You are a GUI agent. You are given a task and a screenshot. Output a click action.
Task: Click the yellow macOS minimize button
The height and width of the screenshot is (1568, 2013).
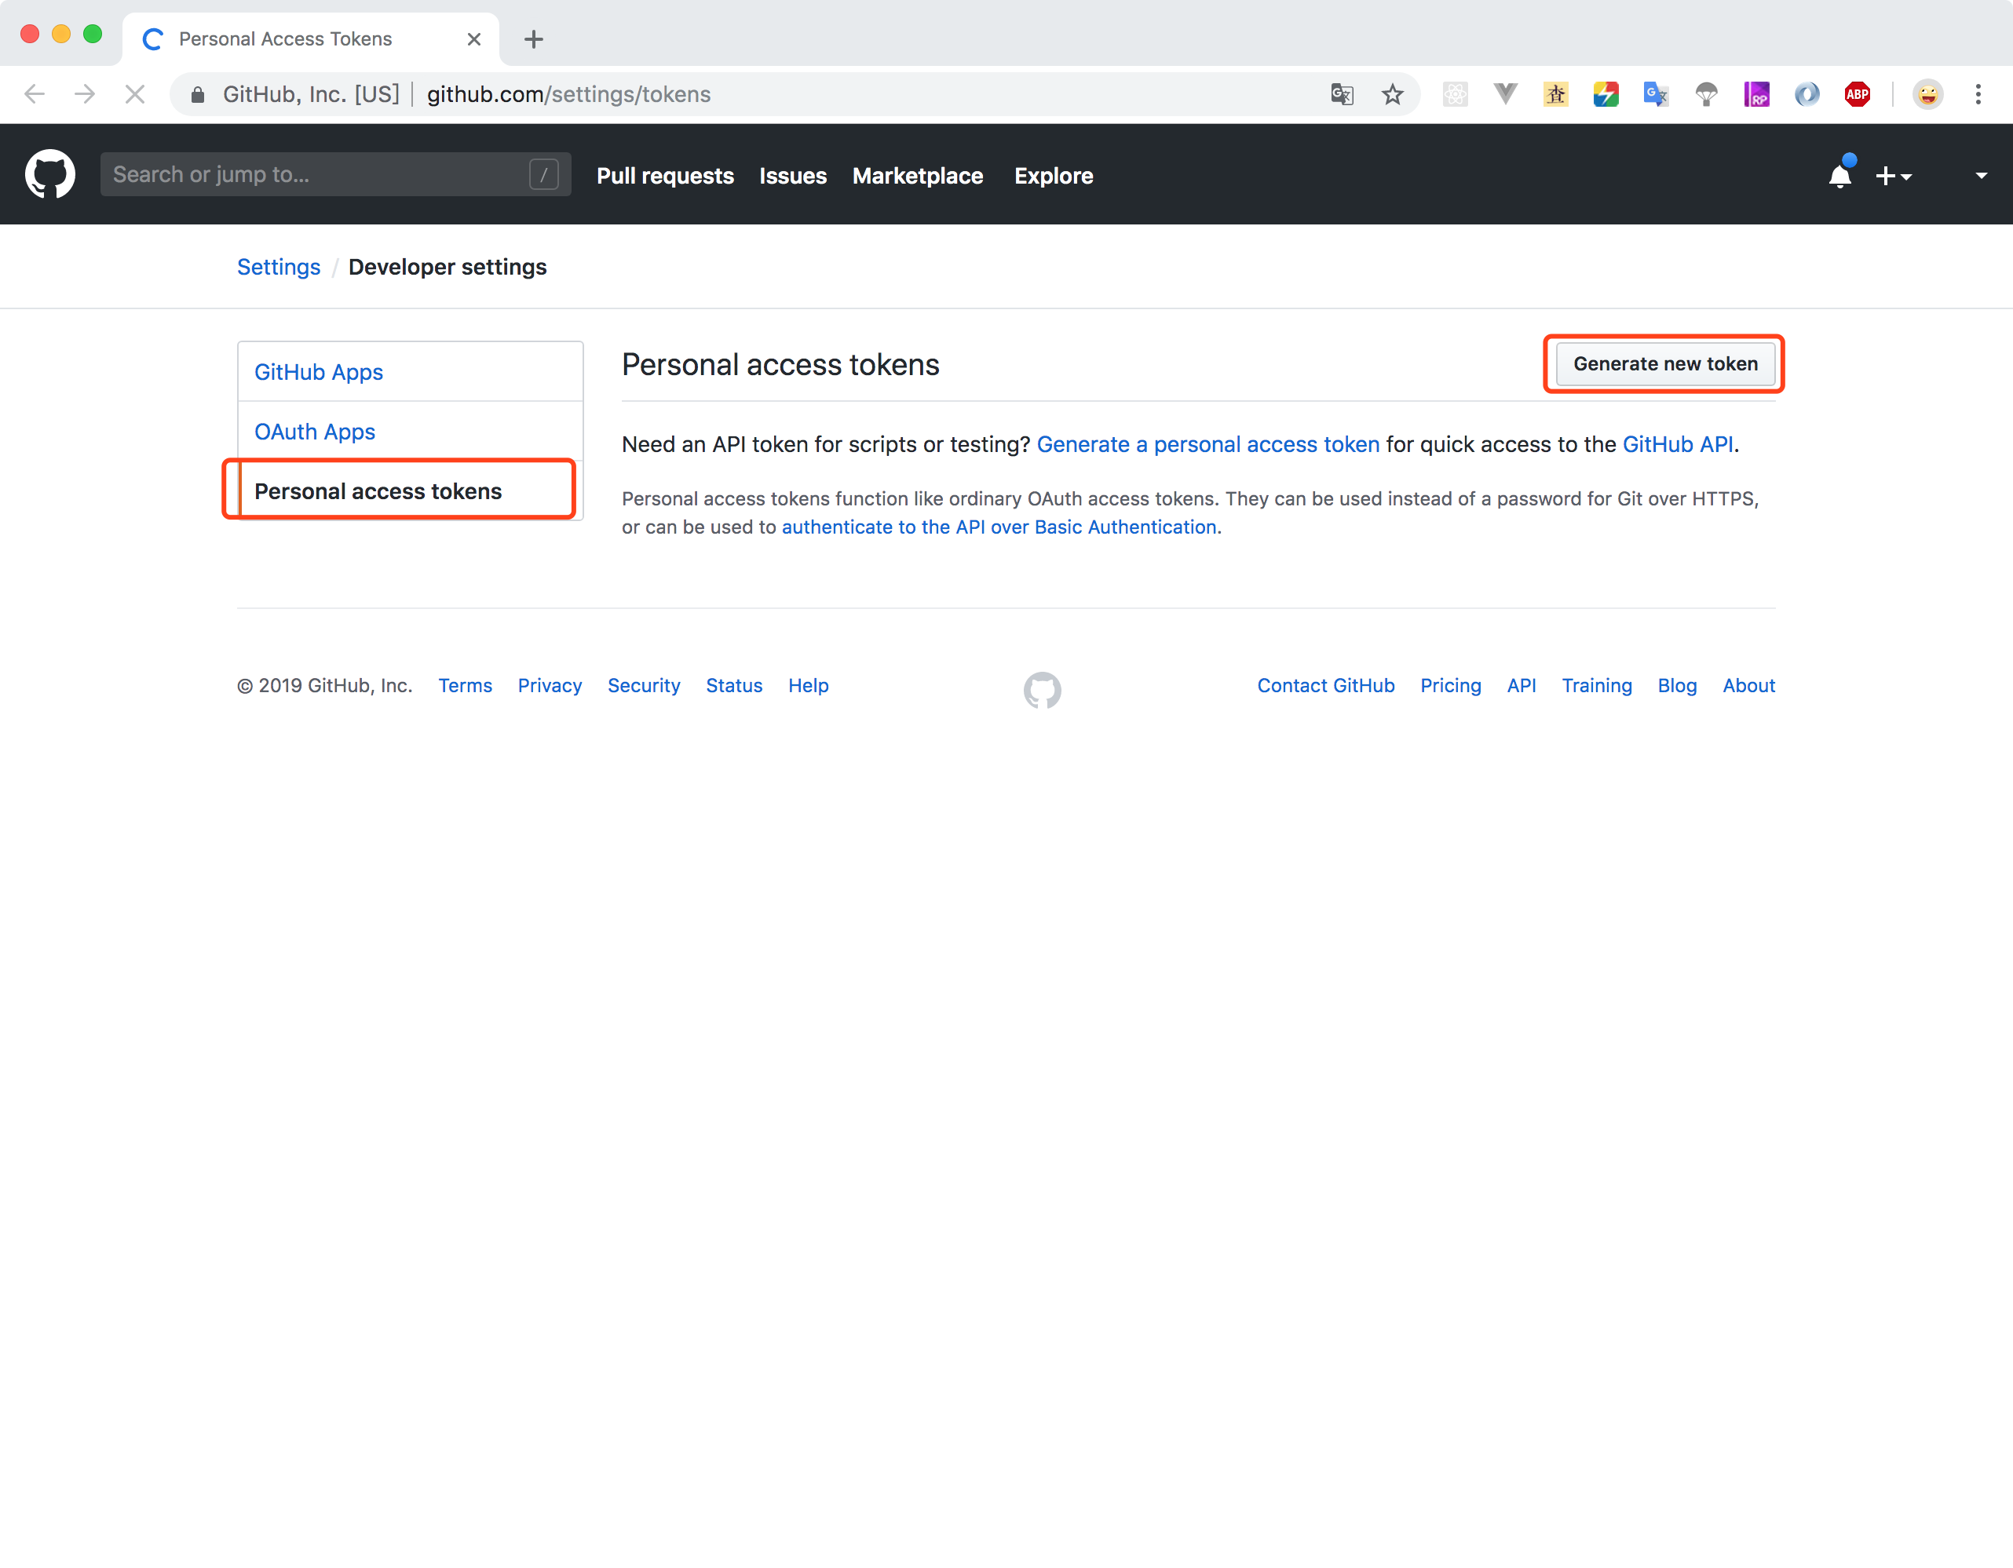60,34
